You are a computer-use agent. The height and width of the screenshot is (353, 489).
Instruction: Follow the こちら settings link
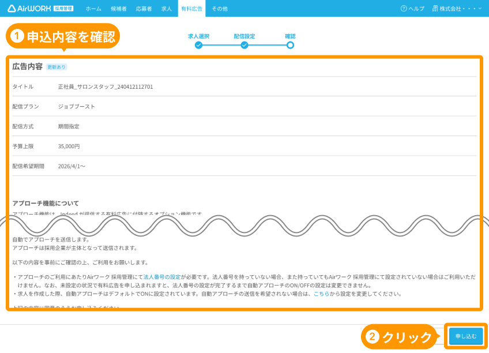click(321, 294)
